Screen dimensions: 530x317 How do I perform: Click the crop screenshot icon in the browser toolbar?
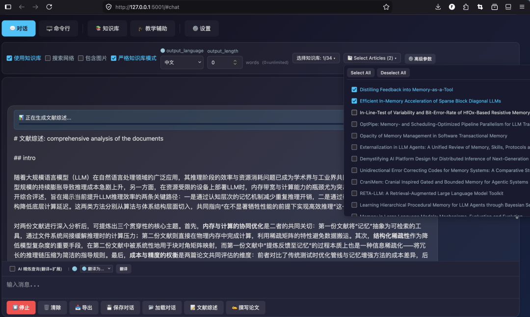(480, 7)
